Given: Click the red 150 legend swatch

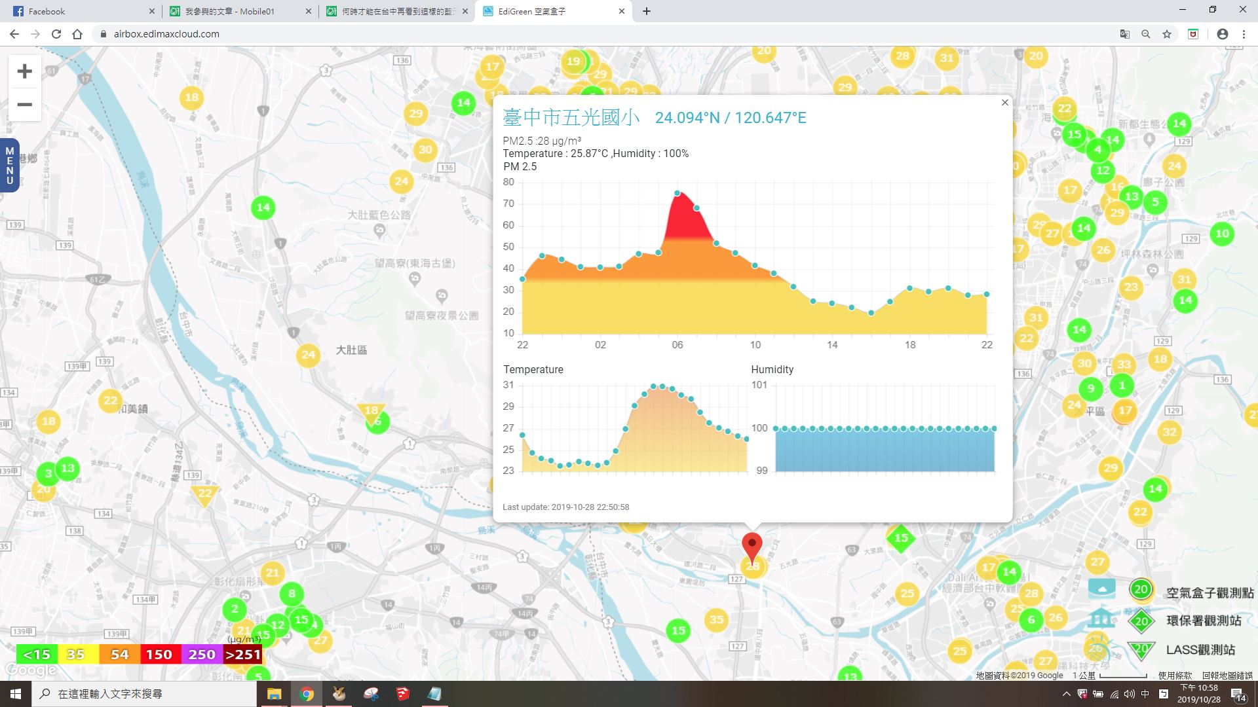Looking at the screenshot, I should tap(160, 655).
